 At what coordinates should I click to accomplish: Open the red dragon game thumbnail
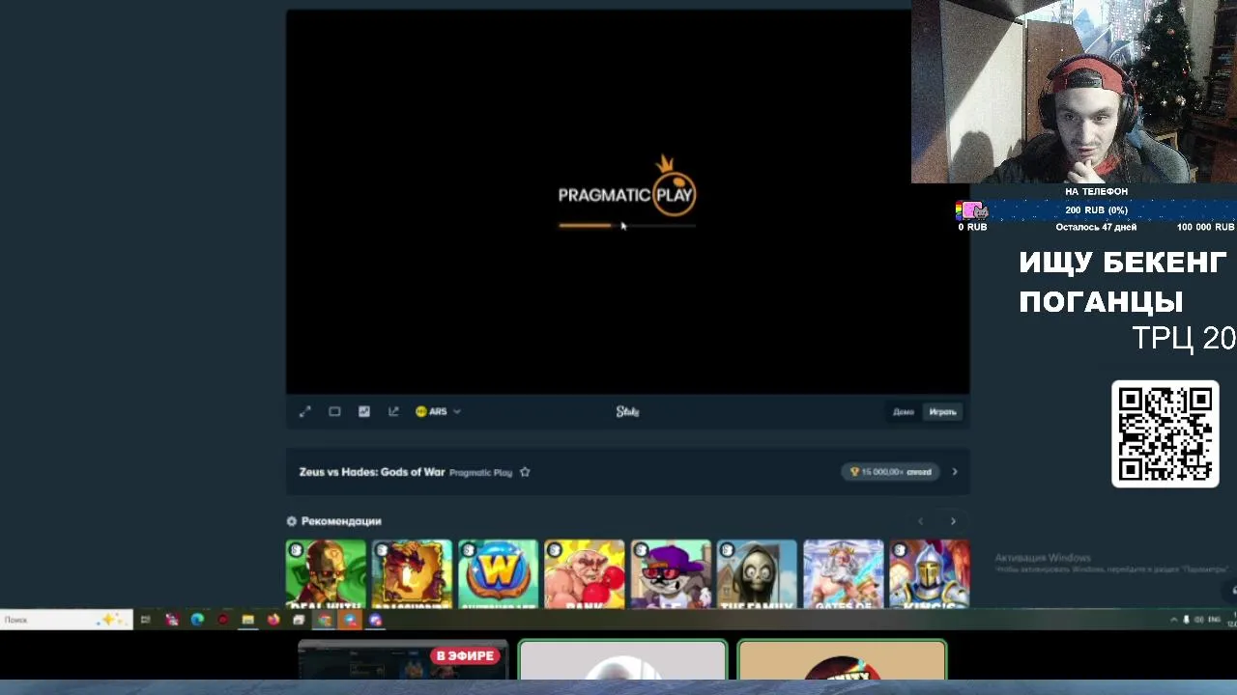pyautogui.click(x=412, y=574)
